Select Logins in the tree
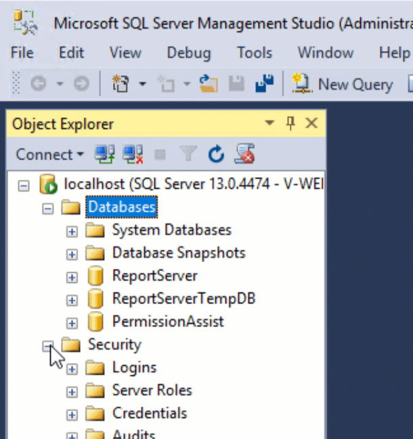 point(135,368)
